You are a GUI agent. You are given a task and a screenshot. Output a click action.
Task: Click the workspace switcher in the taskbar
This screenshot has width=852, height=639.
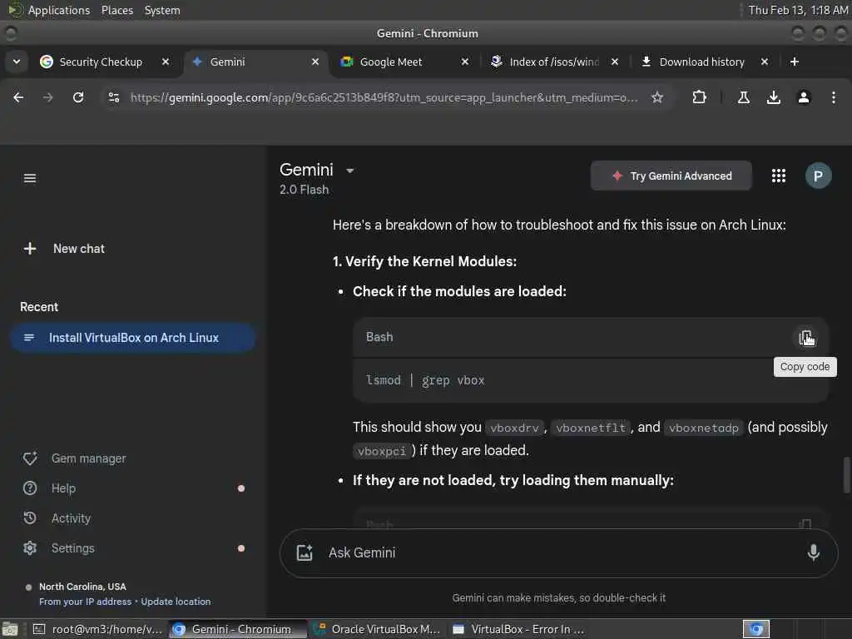755,629
